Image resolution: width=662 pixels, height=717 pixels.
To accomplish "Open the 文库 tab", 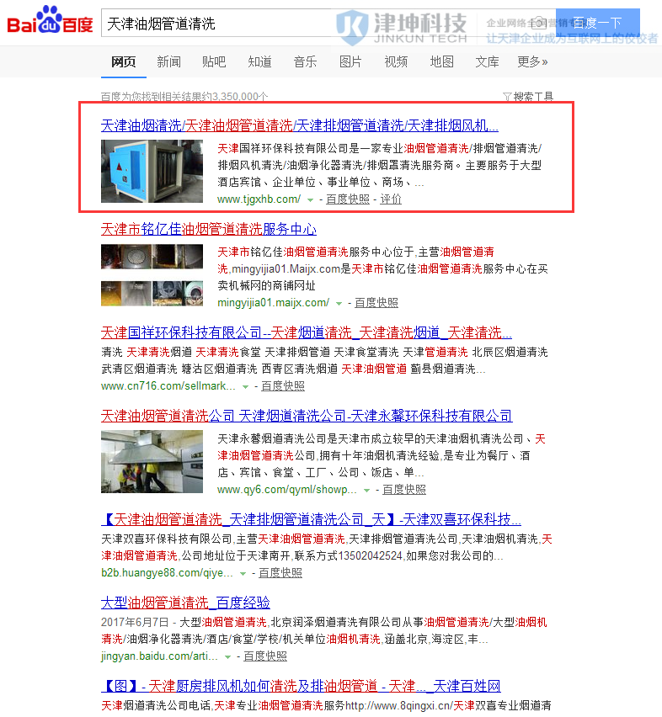I will coord(487,61).
